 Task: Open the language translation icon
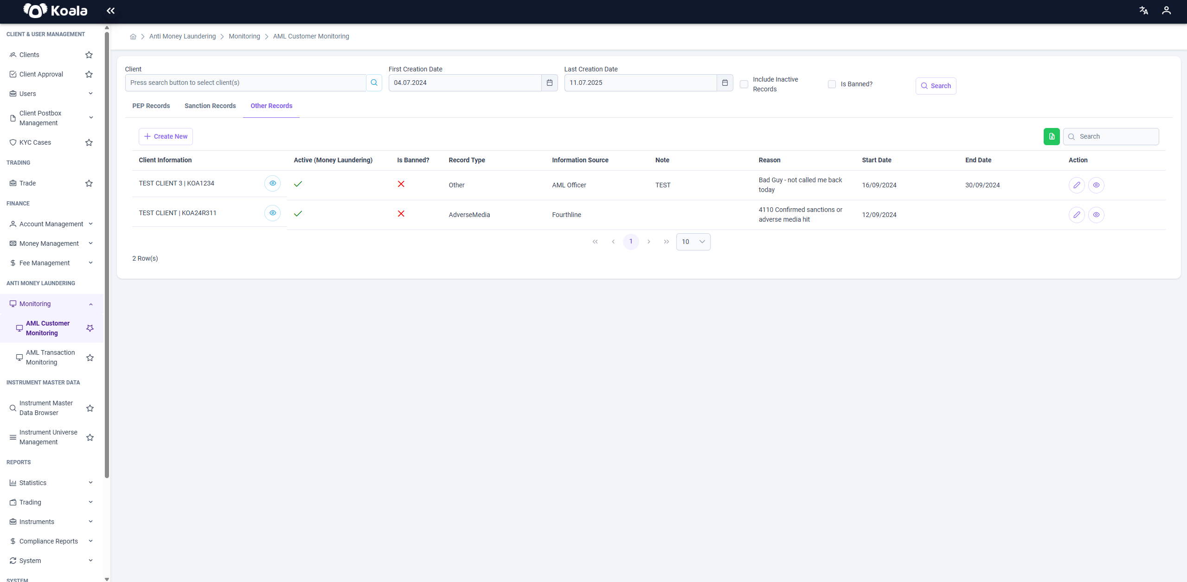point(1143,11)
